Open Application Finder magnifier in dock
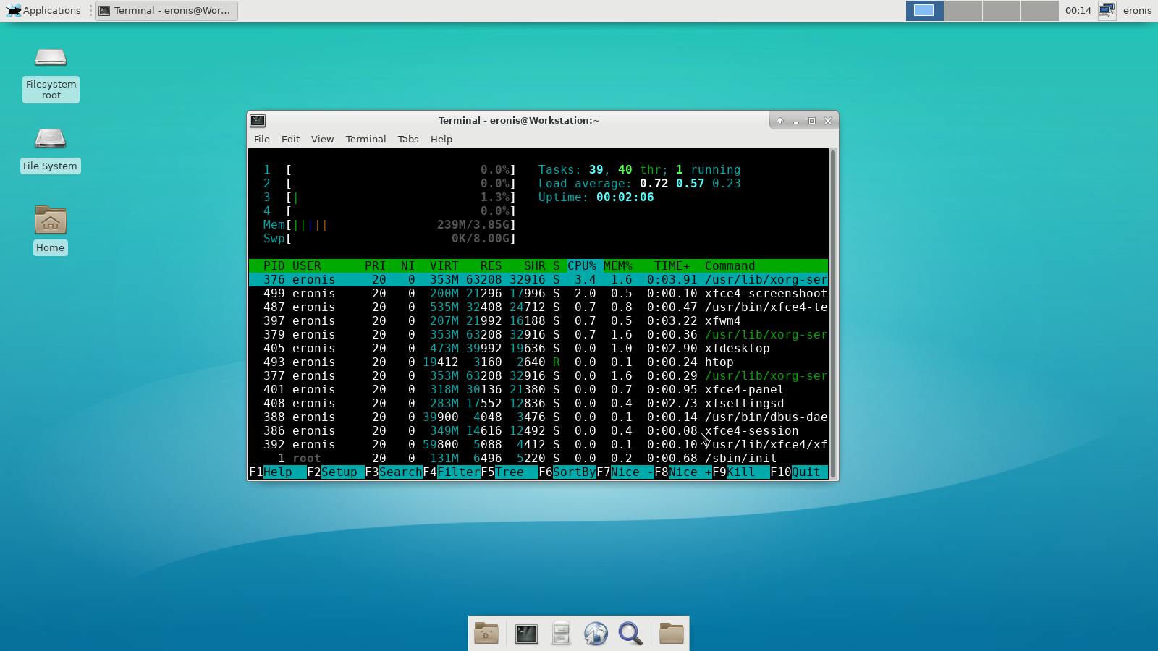Viewport: 1158px width, 651px height. tap(630, 634)
